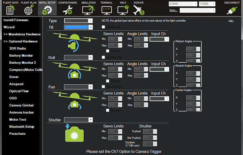The height and width of the screenshot is (155, 243).
Task: Expand the Mandatory Hardware section
Action: pyautogui.click(x=22, y=34)
